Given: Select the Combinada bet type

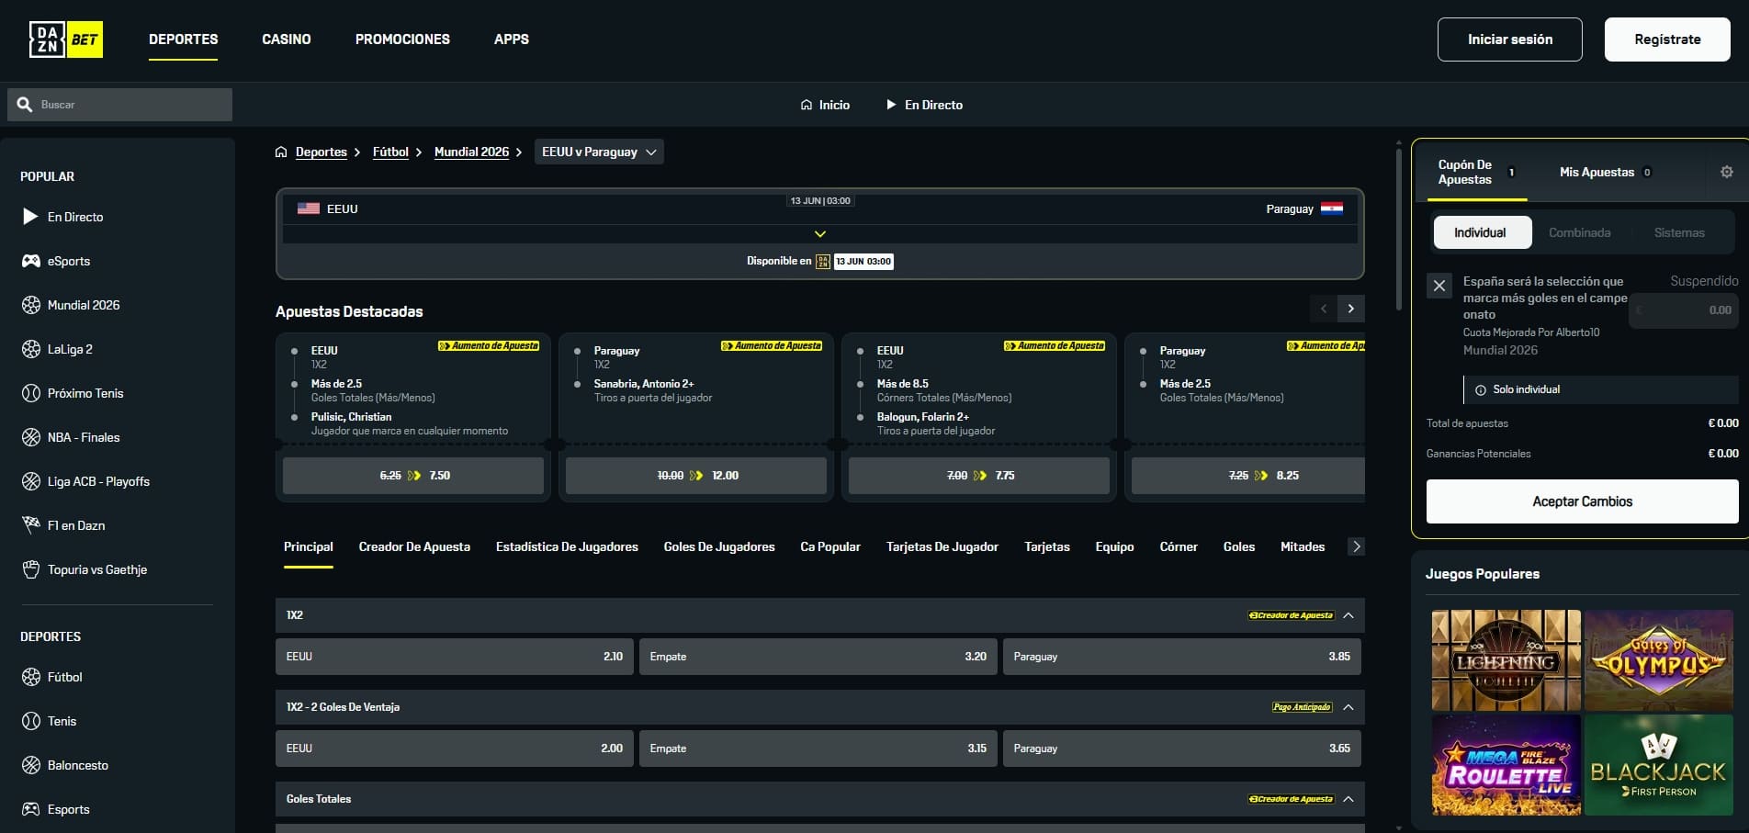Looking at the screenshot, I should (1580, 232).
